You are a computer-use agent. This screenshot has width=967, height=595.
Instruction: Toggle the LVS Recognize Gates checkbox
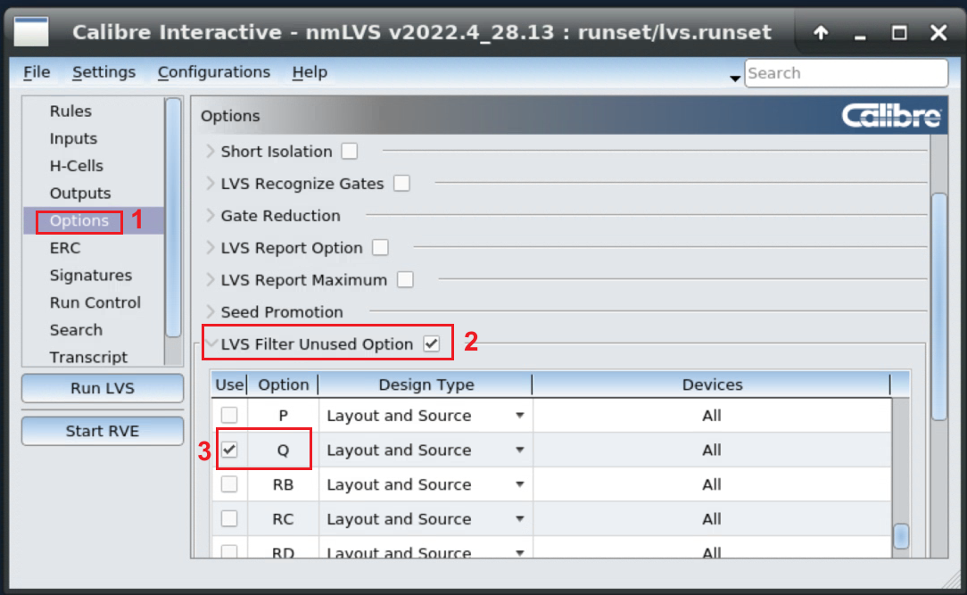(x=401, y=184)
